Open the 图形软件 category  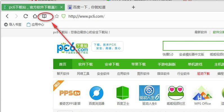pos(143,74)
